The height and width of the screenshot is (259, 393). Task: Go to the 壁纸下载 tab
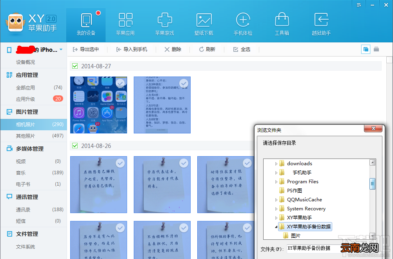(204, 25)
